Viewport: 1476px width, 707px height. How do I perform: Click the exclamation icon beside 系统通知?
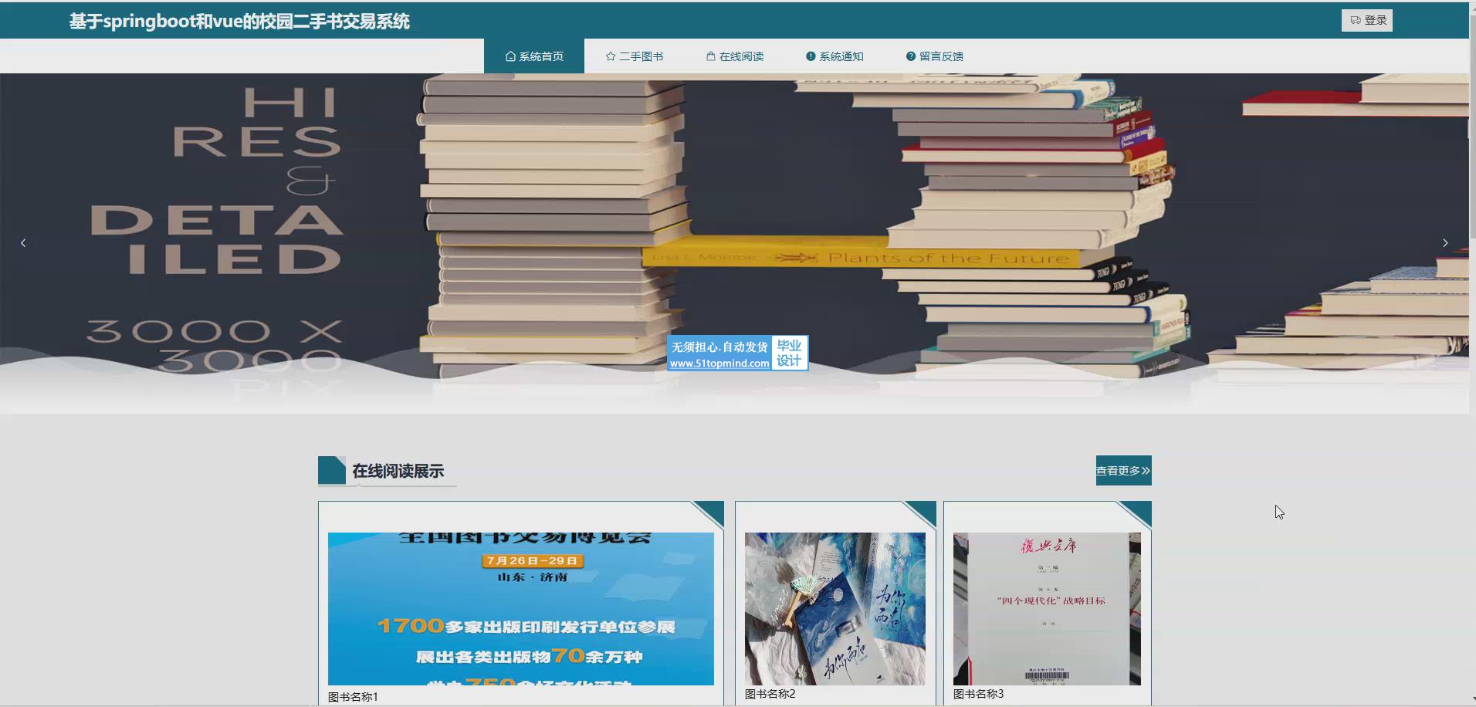coord(811,56)
